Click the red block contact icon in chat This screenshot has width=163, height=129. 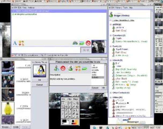pyautogui.click(x=88, y=43)
